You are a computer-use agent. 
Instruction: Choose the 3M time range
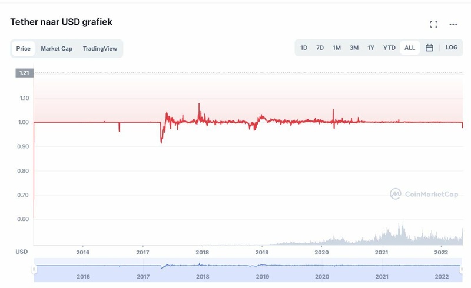(354, 48)
